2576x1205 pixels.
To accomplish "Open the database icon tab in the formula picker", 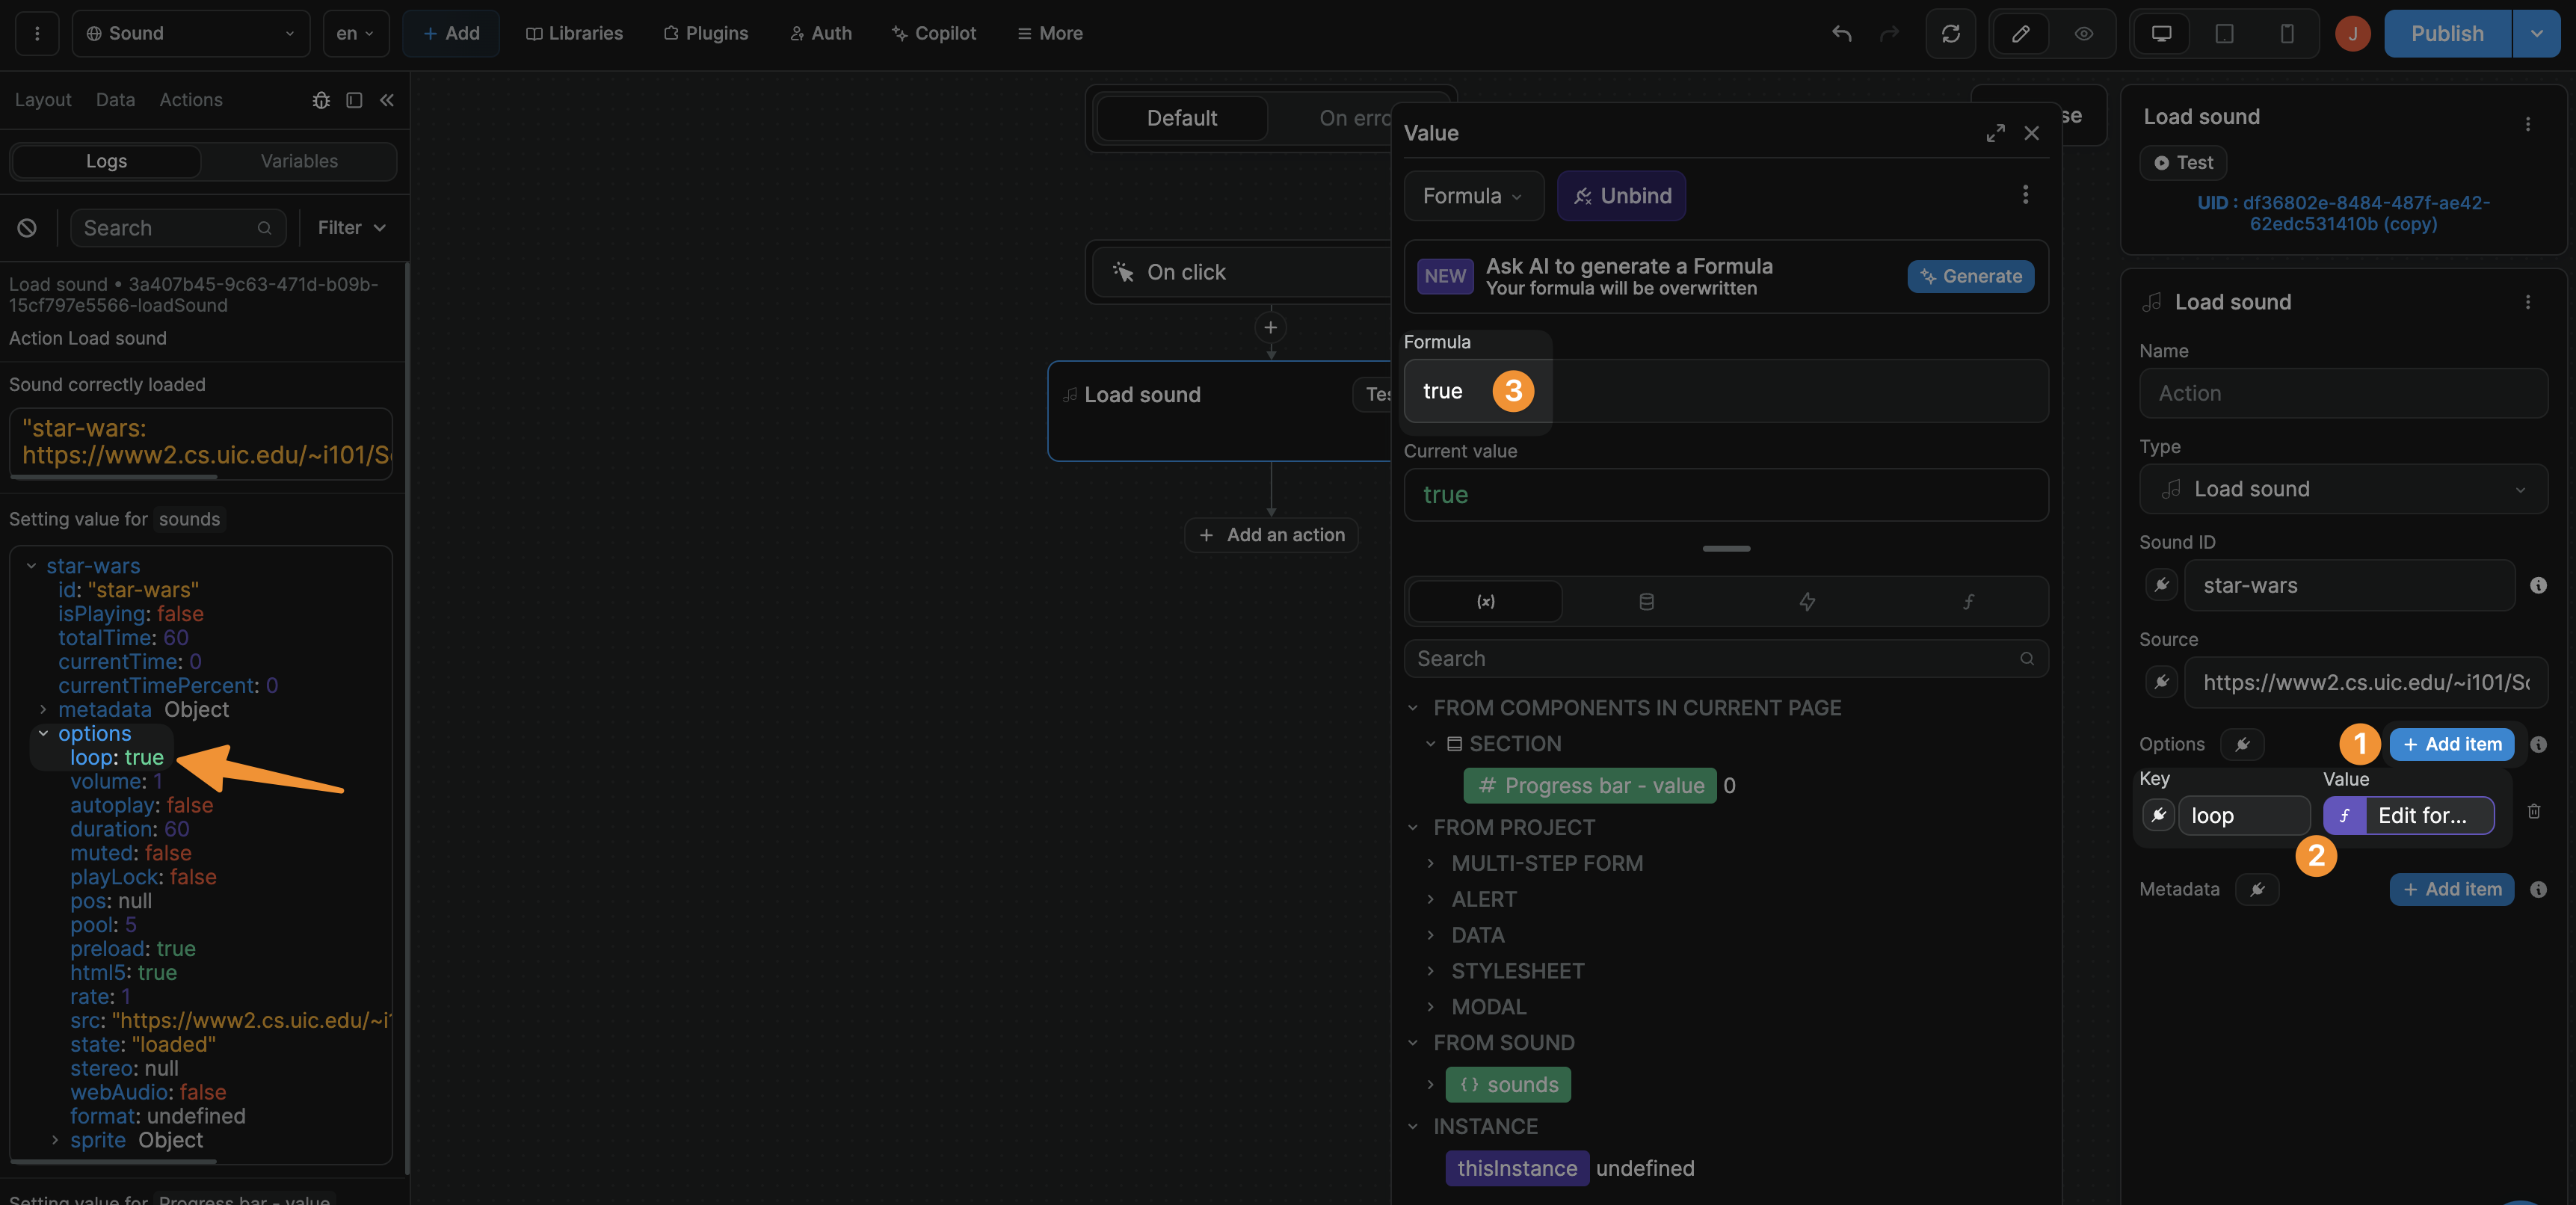I will [1646, 601].
